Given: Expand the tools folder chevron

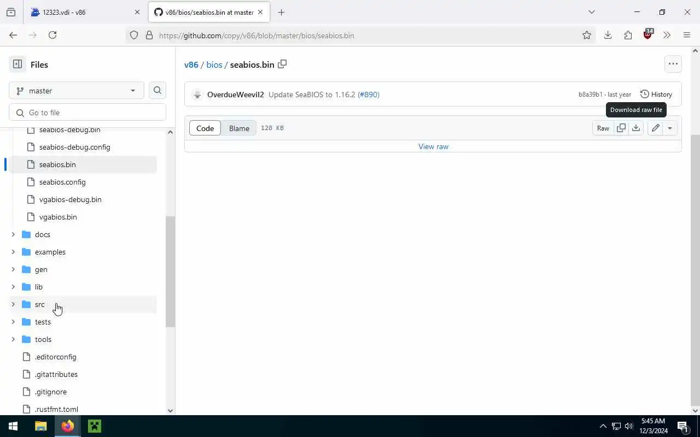Looking at the screenshot, I should [13, 339].
